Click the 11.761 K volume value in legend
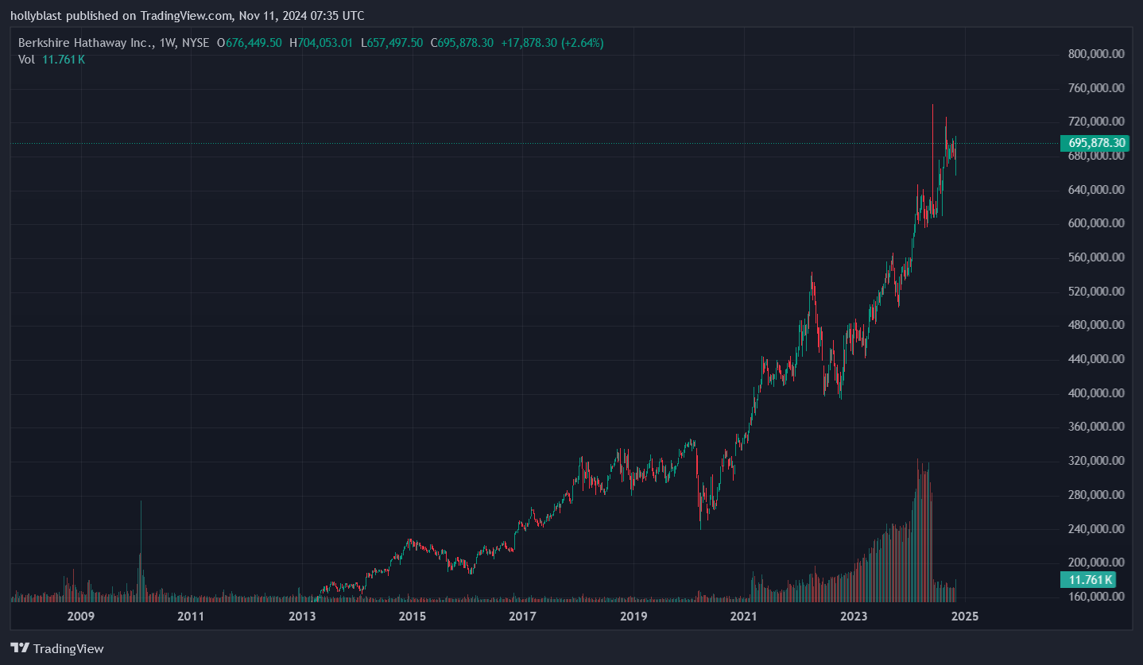 [x=64, y=60]
